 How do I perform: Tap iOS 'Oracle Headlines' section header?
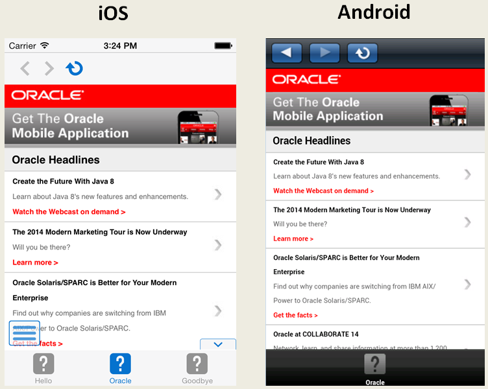[120, 159]
